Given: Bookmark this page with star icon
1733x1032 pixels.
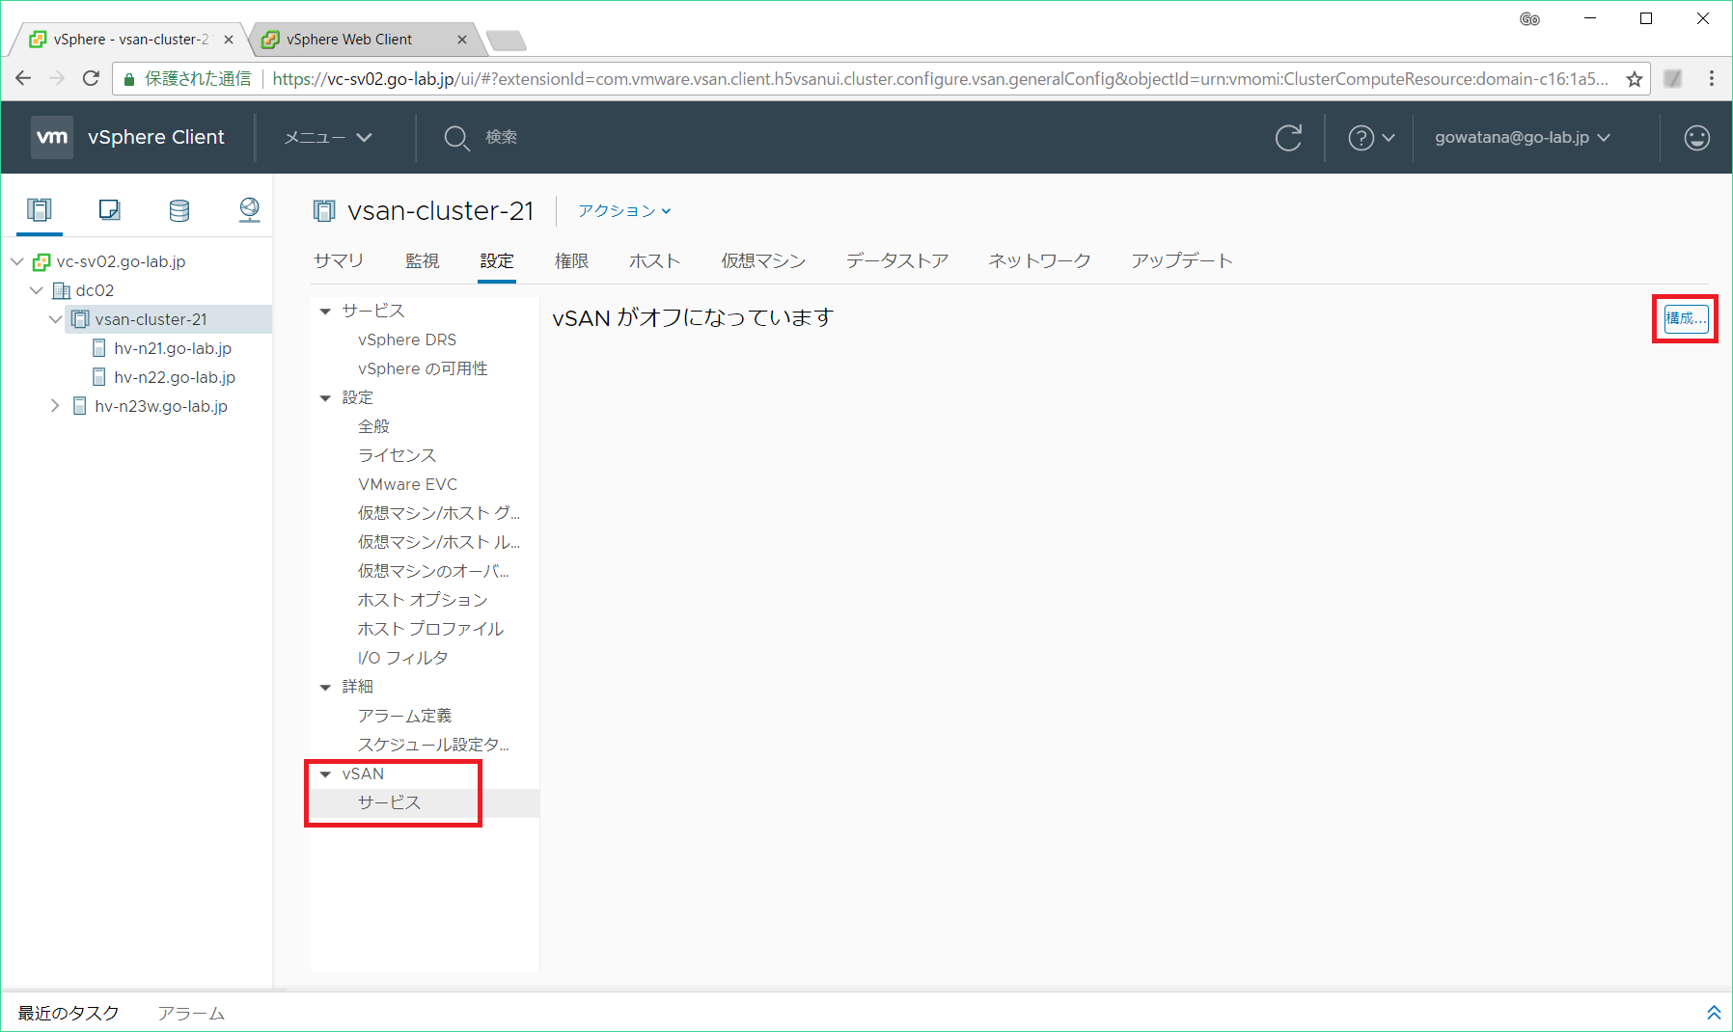Looking at the screenshot, I should [1635, 79].
